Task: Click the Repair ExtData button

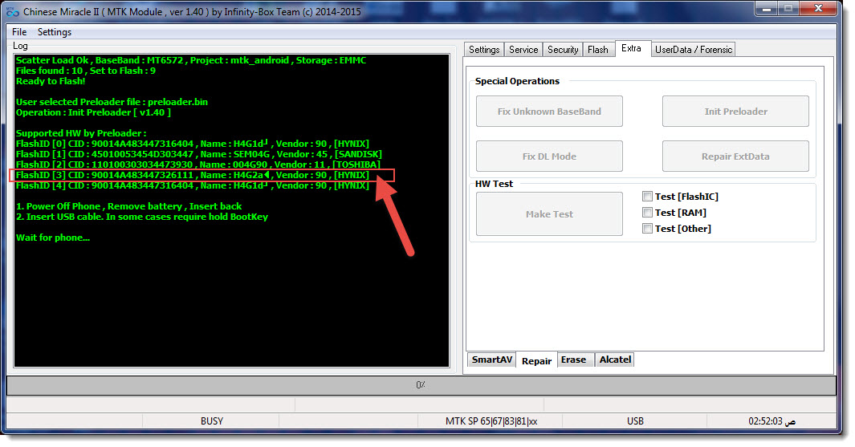Action: 735,156
